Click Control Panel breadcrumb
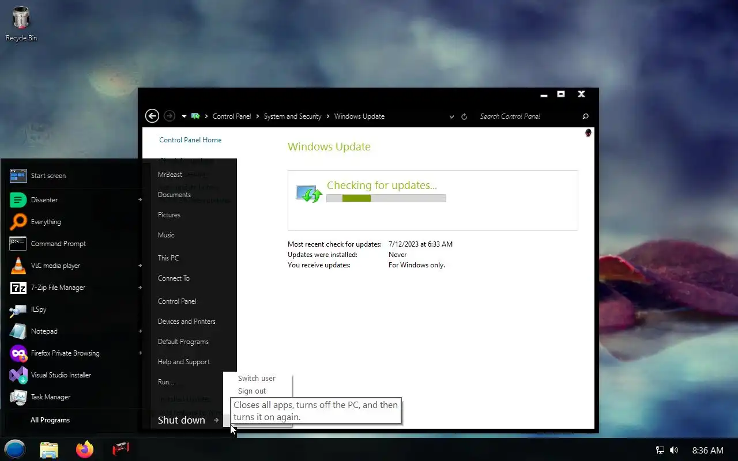The height and width of the screenshot is (461, 738). point(232,116)
